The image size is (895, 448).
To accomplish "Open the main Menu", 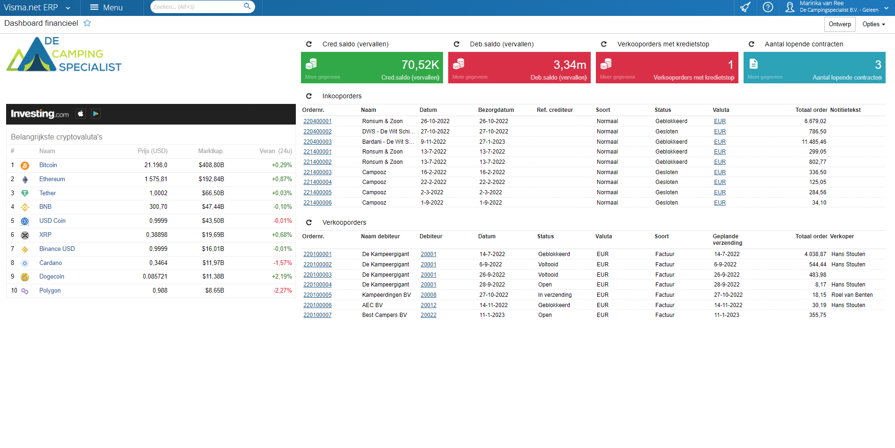I will point(106,7).
